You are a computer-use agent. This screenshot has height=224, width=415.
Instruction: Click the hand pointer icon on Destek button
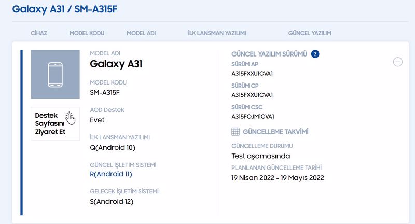tap(71, 118)
